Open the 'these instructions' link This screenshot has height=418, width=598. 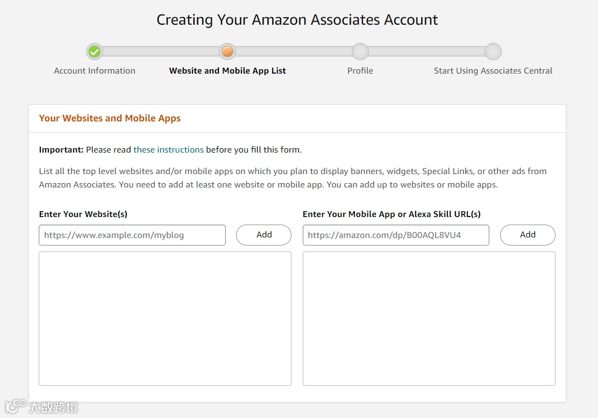pos(168,149)
